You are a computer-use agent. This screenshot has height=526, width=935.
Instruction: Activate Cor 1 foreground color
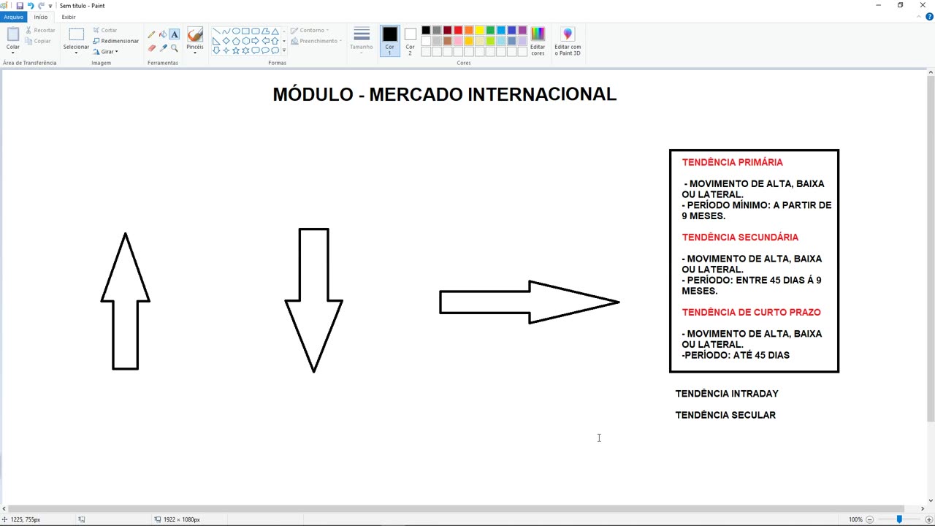click(x=389, y=42)
